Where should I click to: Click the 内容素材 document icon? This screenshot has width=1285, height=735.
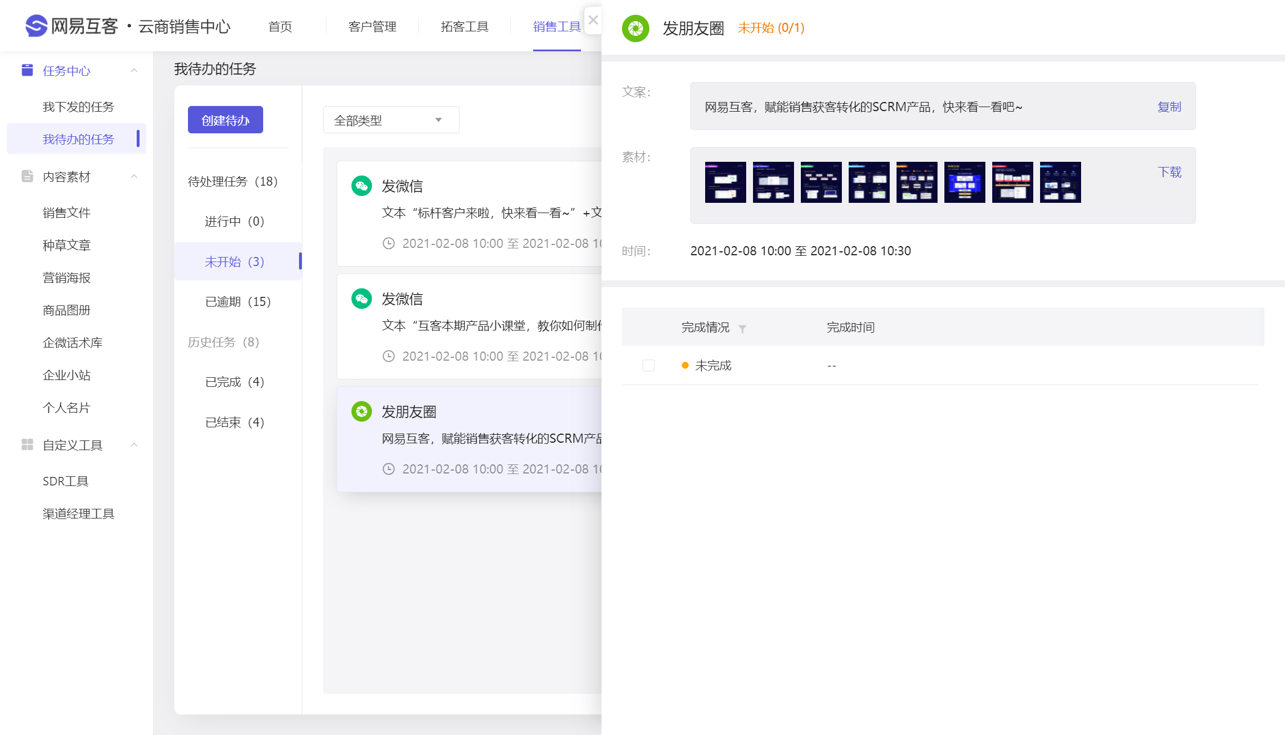tap(27, 176)
